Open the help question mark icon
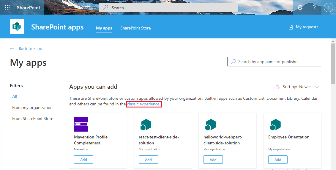 (314, 7)
